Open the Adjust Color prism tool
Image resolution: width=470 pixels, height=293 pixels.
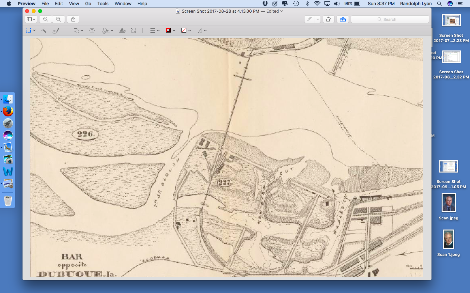pos(122,30)
